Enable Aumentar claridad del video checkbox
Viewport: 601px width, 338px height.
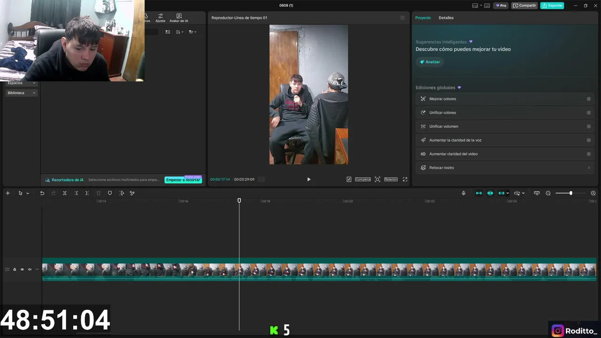click(x=589, y=154)
